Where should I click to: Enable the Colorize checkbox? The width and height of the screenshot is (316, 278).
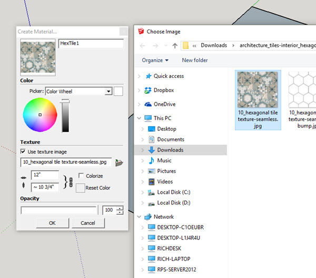tap(81, 176)
